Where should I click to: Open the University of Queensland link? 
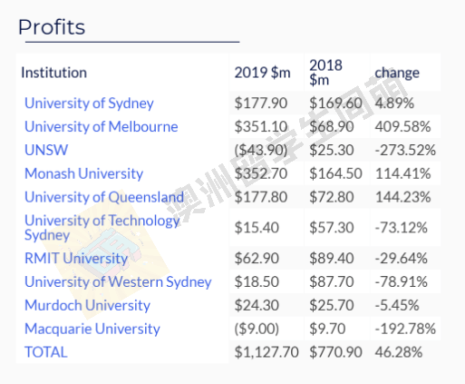[104, 197]
